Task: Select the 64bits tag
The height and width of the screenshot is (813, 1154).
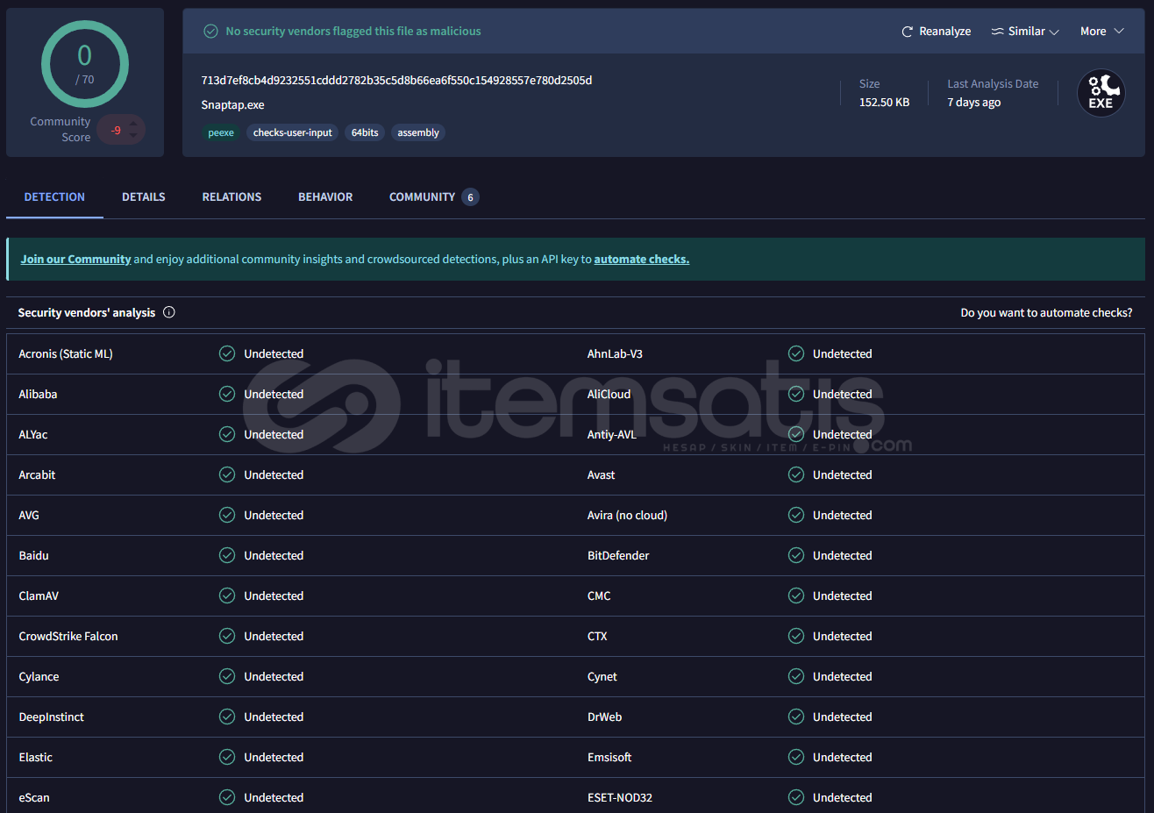Action: [x=365, y=133]
